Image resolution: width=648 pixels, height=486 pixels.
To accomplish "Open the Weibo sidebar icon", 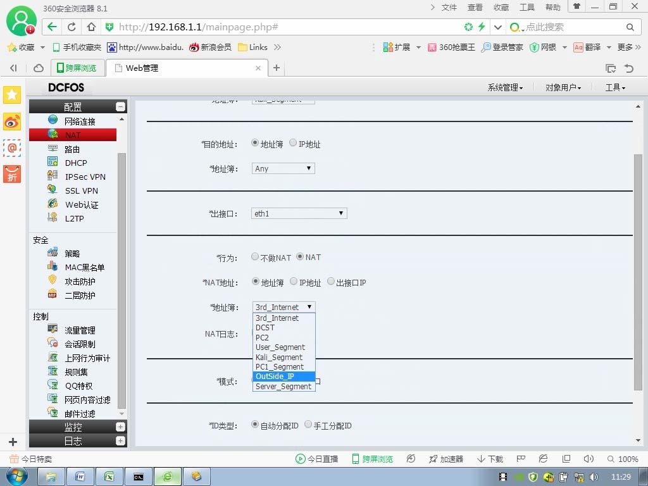I will [x=12, y=121].
